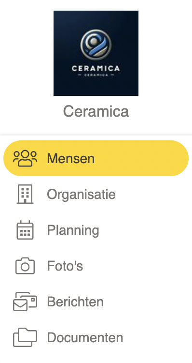
Task: Select the Berichten text entry
Action: click(x=75, y=302)
